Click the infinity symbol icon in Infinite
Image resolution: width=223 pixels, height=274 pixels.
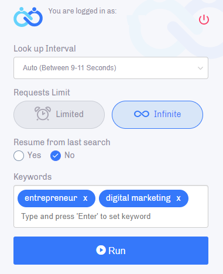pyautogui.click(x=142, y=114)
